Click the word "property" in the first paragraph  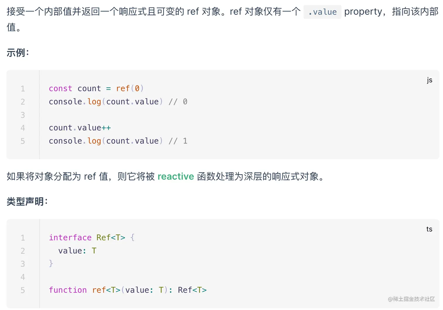pos(363,12)
